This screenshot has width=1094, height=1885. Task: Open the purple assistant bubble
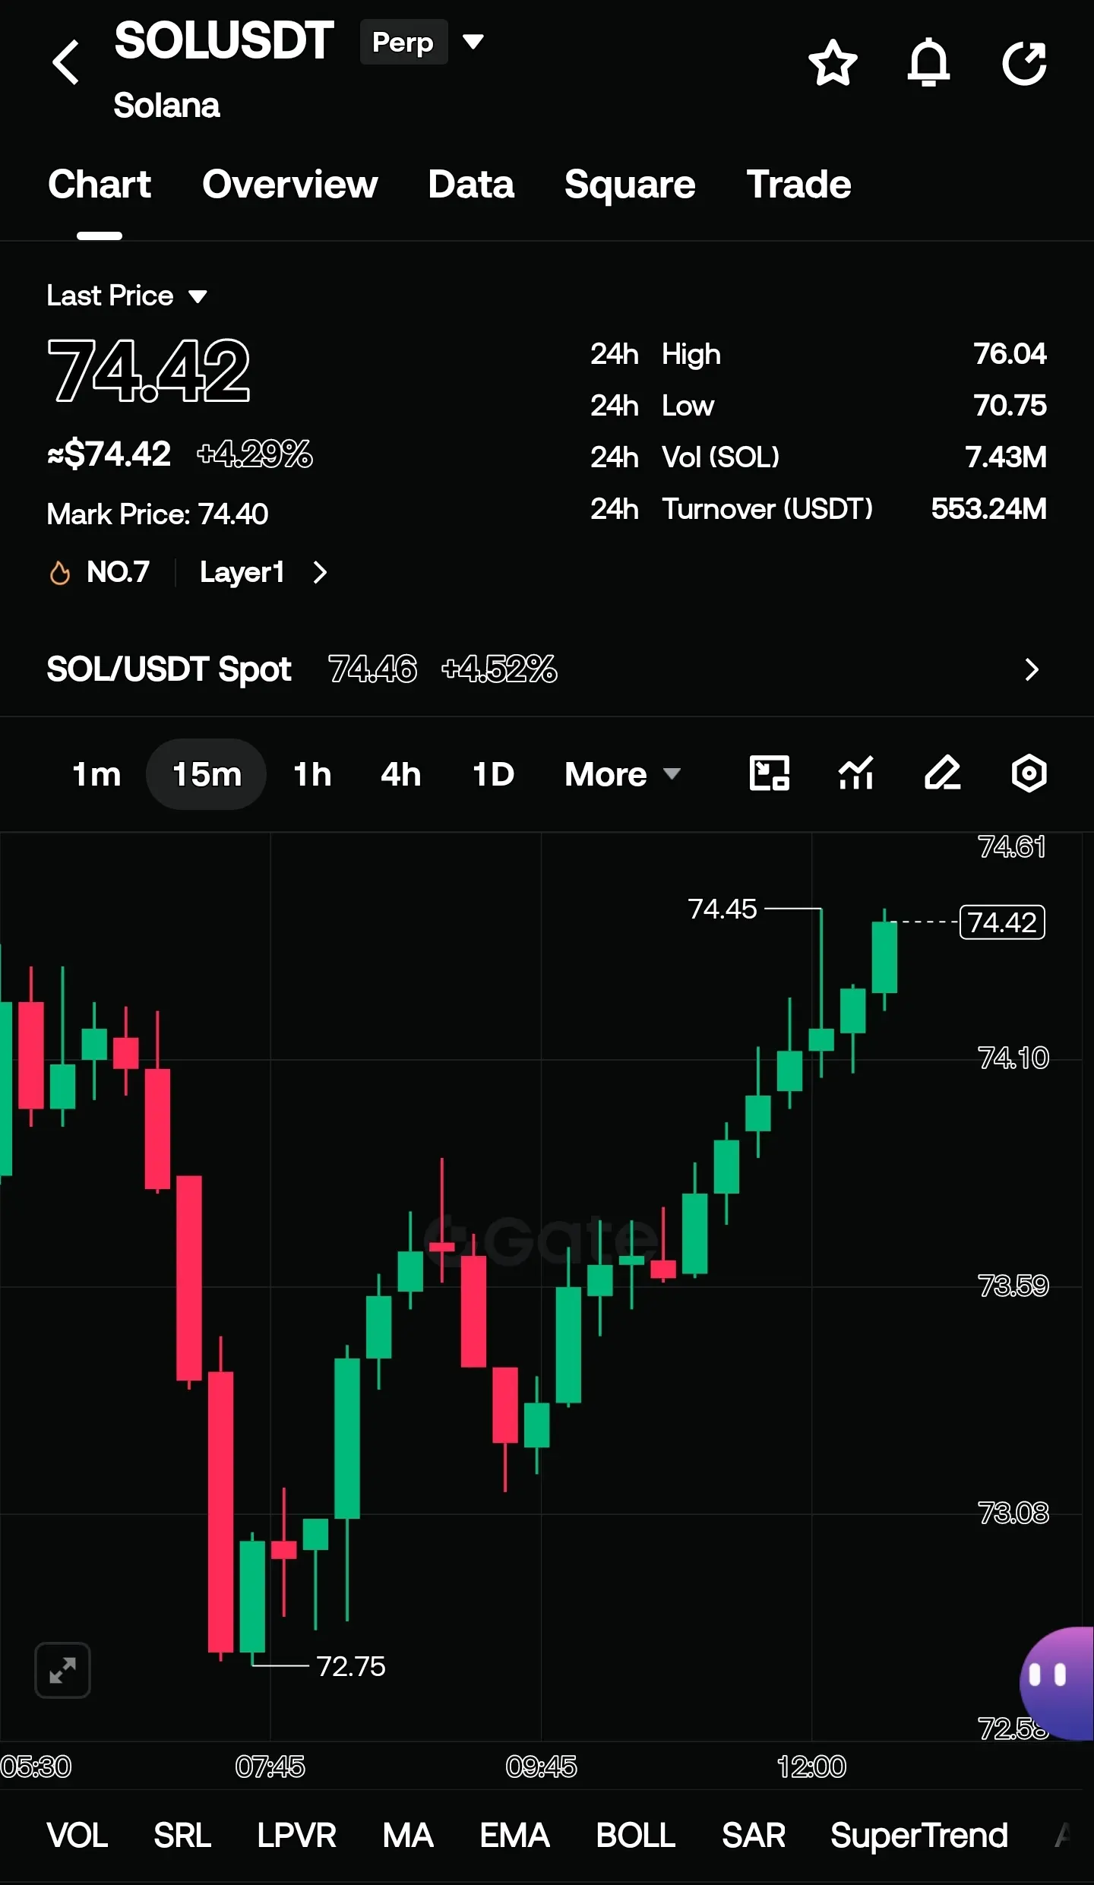click(1056, 1683)
